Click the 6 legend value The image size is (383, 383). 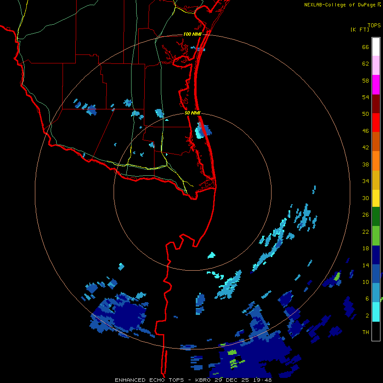pyautogui.click(x=367, y=299)
